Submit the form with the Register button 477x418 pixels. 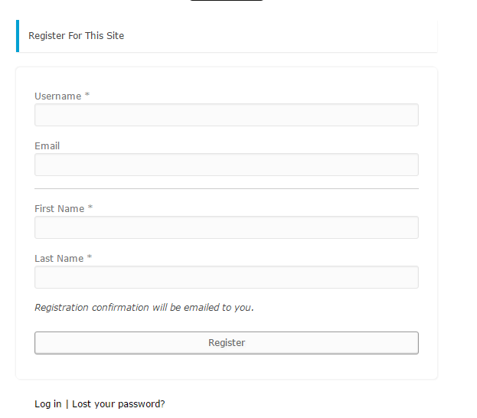227,343
